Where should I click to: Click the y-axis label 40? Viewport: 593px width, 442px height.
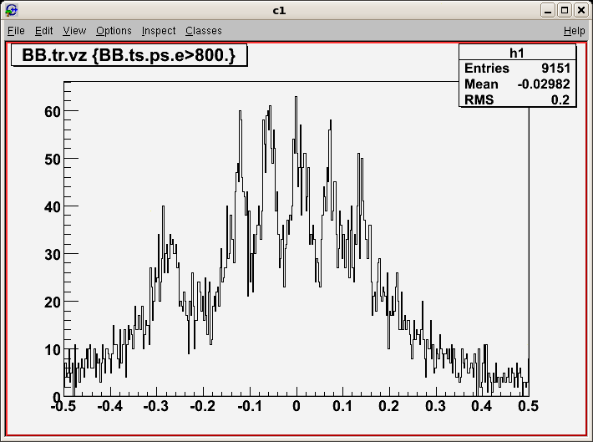(53, 207)
